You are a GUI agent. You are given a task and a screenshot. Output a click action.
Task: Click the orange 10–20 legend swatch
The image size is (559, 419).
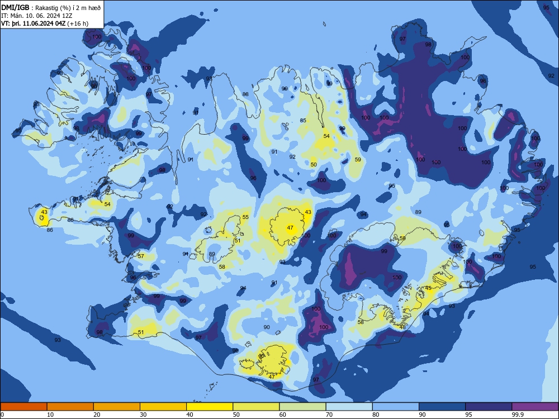[x=70, y=407]
